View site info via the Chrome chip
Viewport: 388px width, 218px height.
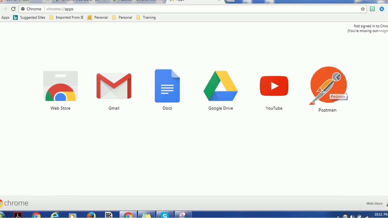point(31,9)
